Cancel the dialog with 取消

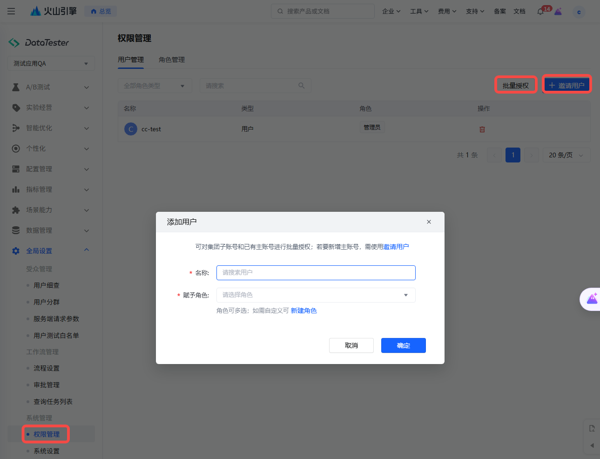click(351, 345)
